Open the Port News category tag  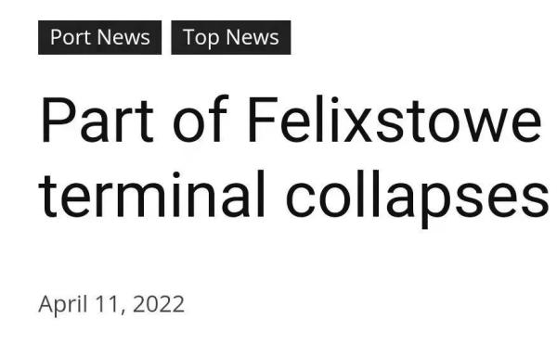click(x=100, y=38)
